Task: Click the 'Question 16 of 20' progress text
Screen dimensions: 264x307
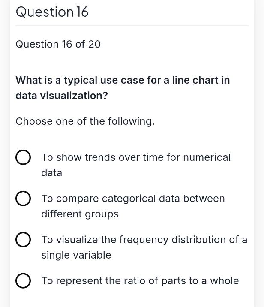Action: tap(58, 44)
